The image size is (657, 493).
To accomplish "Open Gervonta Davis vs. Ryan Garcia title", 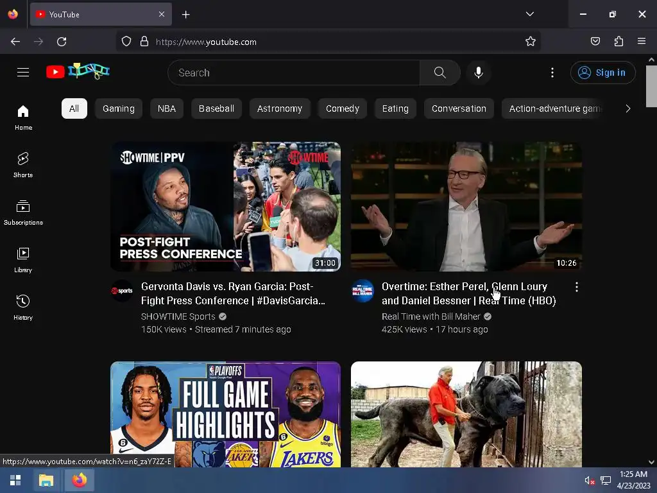I will [x=233, y=293].
